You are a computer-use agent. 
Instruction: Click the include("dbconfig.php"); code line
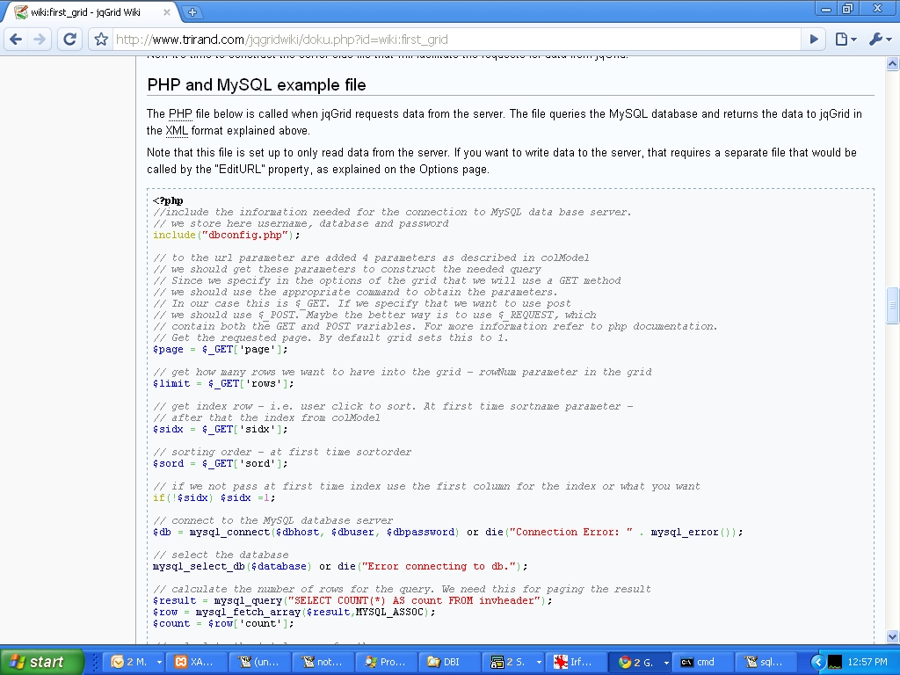click(x=226, y=235)
